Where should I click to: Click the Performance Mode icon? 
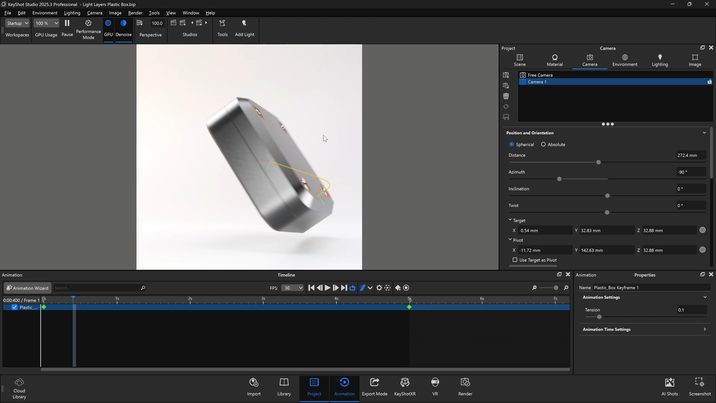88,24
